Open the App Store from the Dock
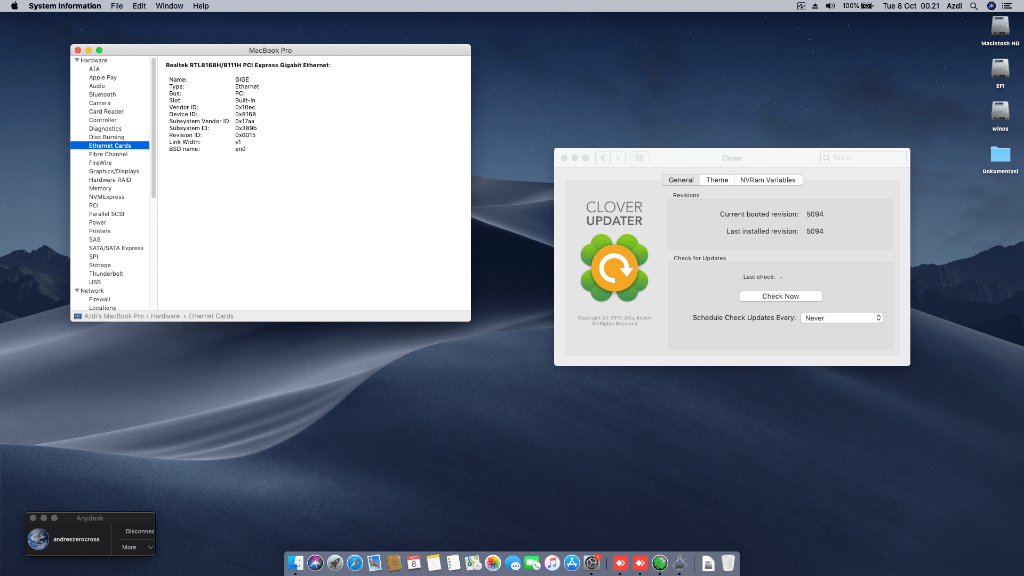The width and height of the screenshot is (1024, 576). (x=571, y=564)
